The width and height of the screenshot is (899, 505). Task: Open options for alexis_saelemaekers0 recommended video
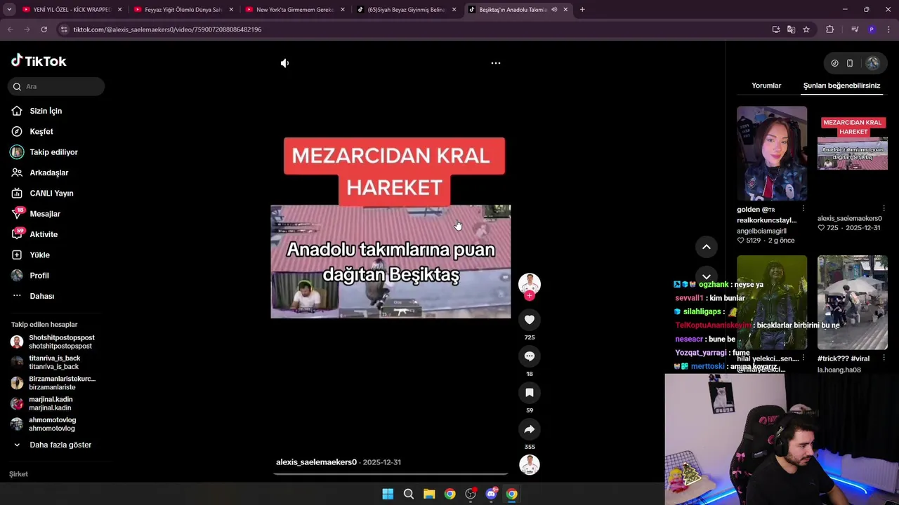click(884, 208)
